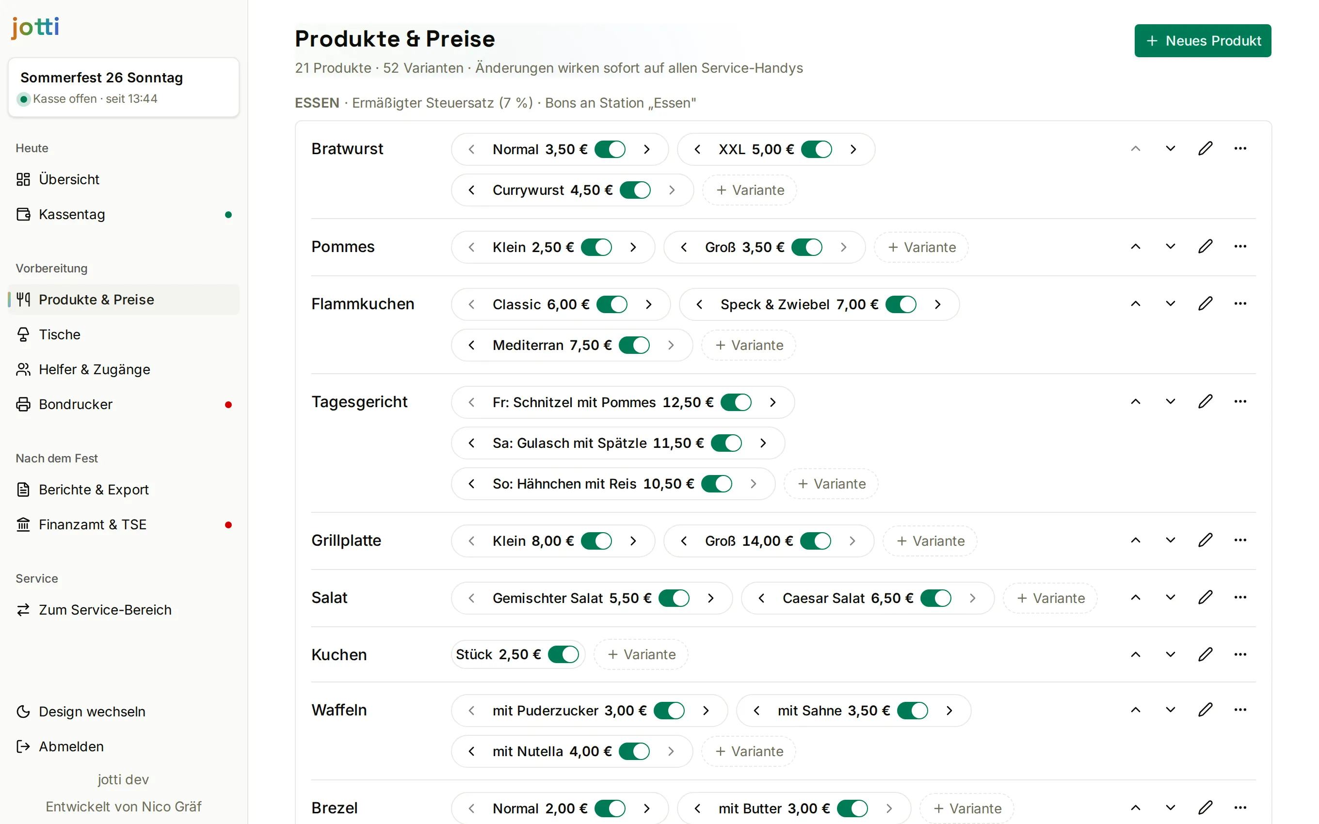Move Gemischter Salat variant right
Screen dimensions: 1319x824
[711, 599]
